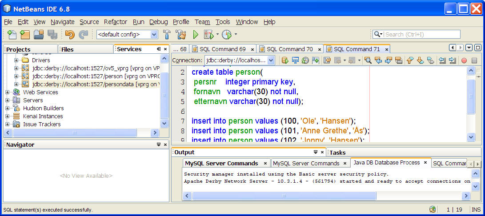Switch to the Projects tab
This screenshot has height=216, width=485.
[x=31, y=49]
